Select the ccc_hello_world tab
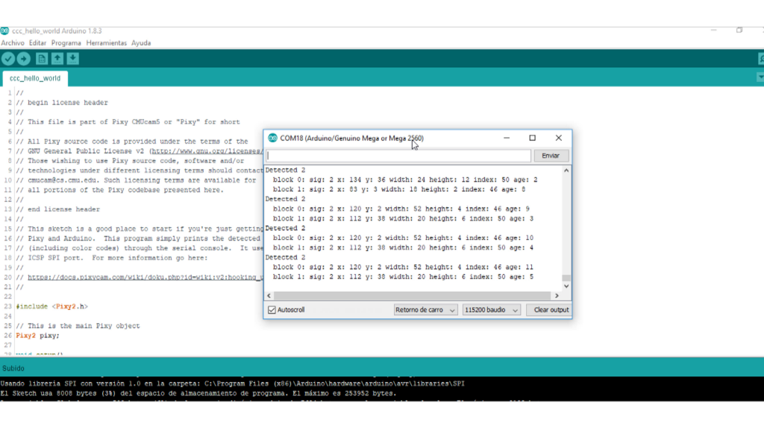The image size is (764, 429). [x=35, y=78]
